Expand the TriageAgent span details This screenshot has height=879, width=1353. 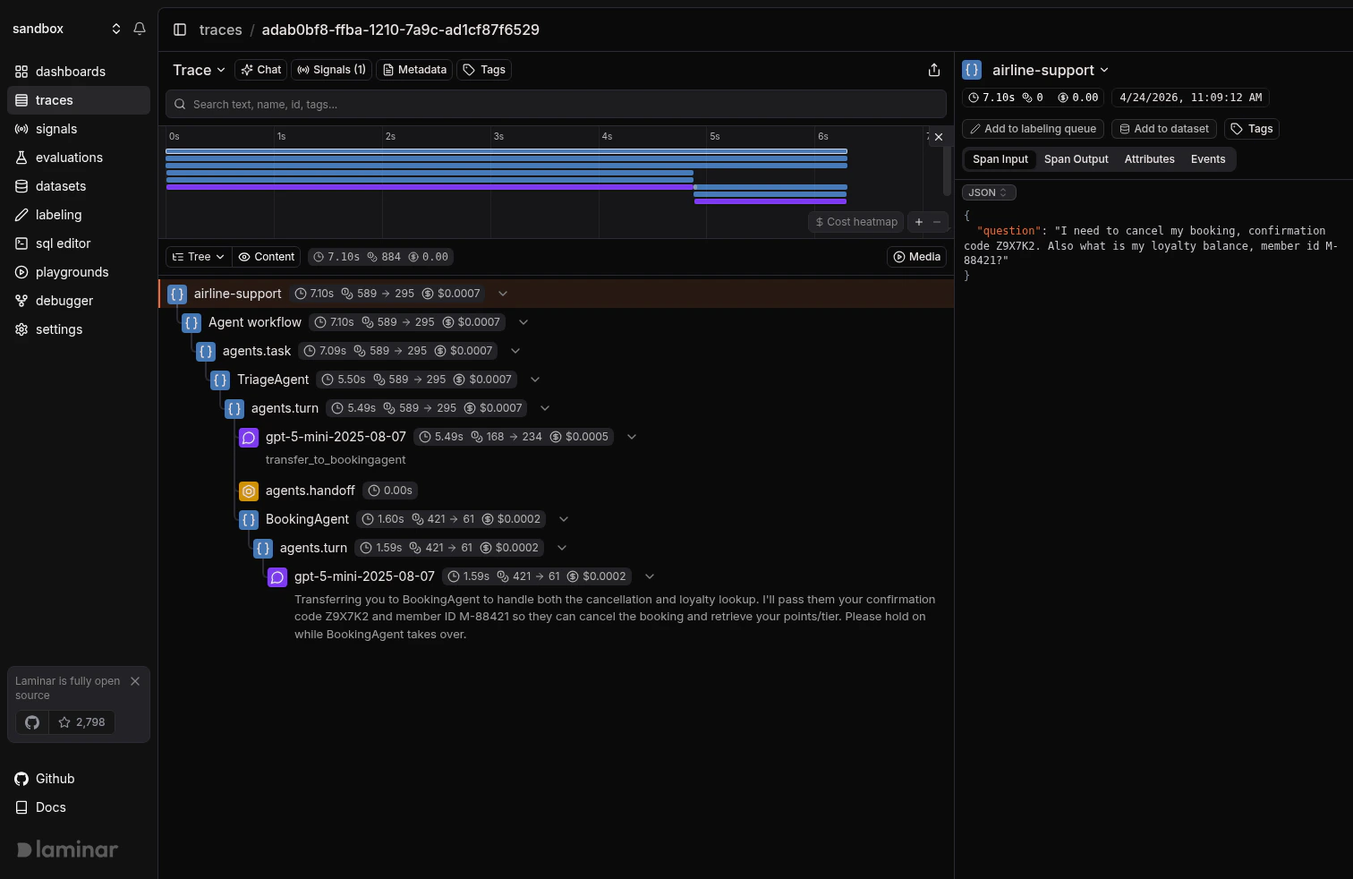(535, 379)
